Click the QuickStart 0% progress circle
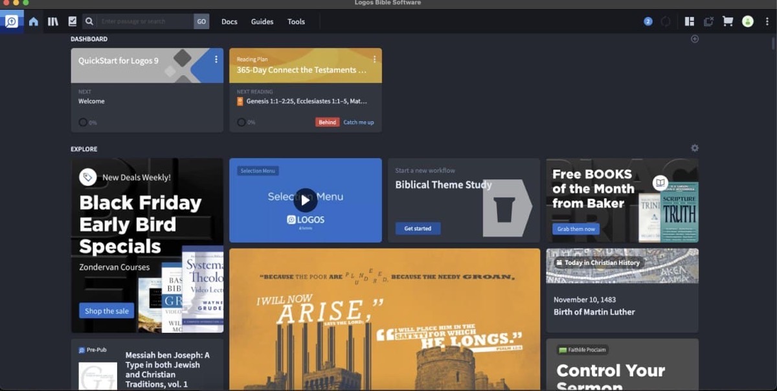Viewport: 777px width, 391px height. pos(83,122)
